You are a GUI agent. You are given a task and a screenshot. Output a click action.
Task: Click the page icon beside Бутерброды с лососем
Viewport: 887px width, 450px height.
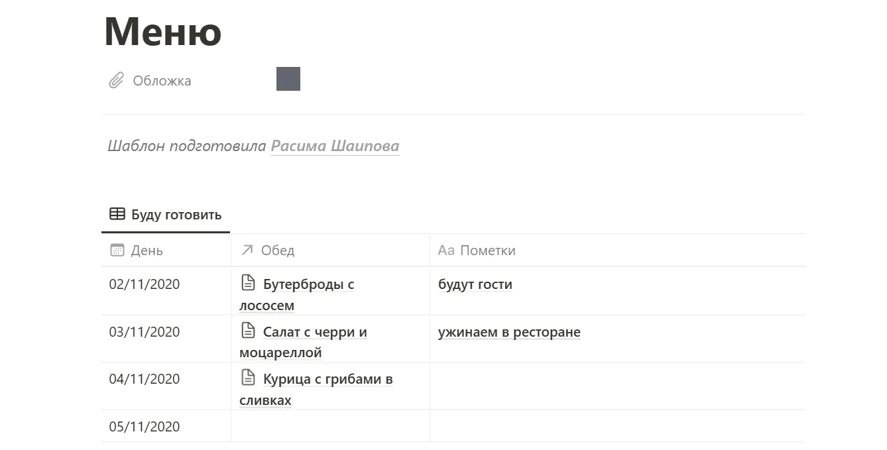pyautogui.click(x=248, y=284)
